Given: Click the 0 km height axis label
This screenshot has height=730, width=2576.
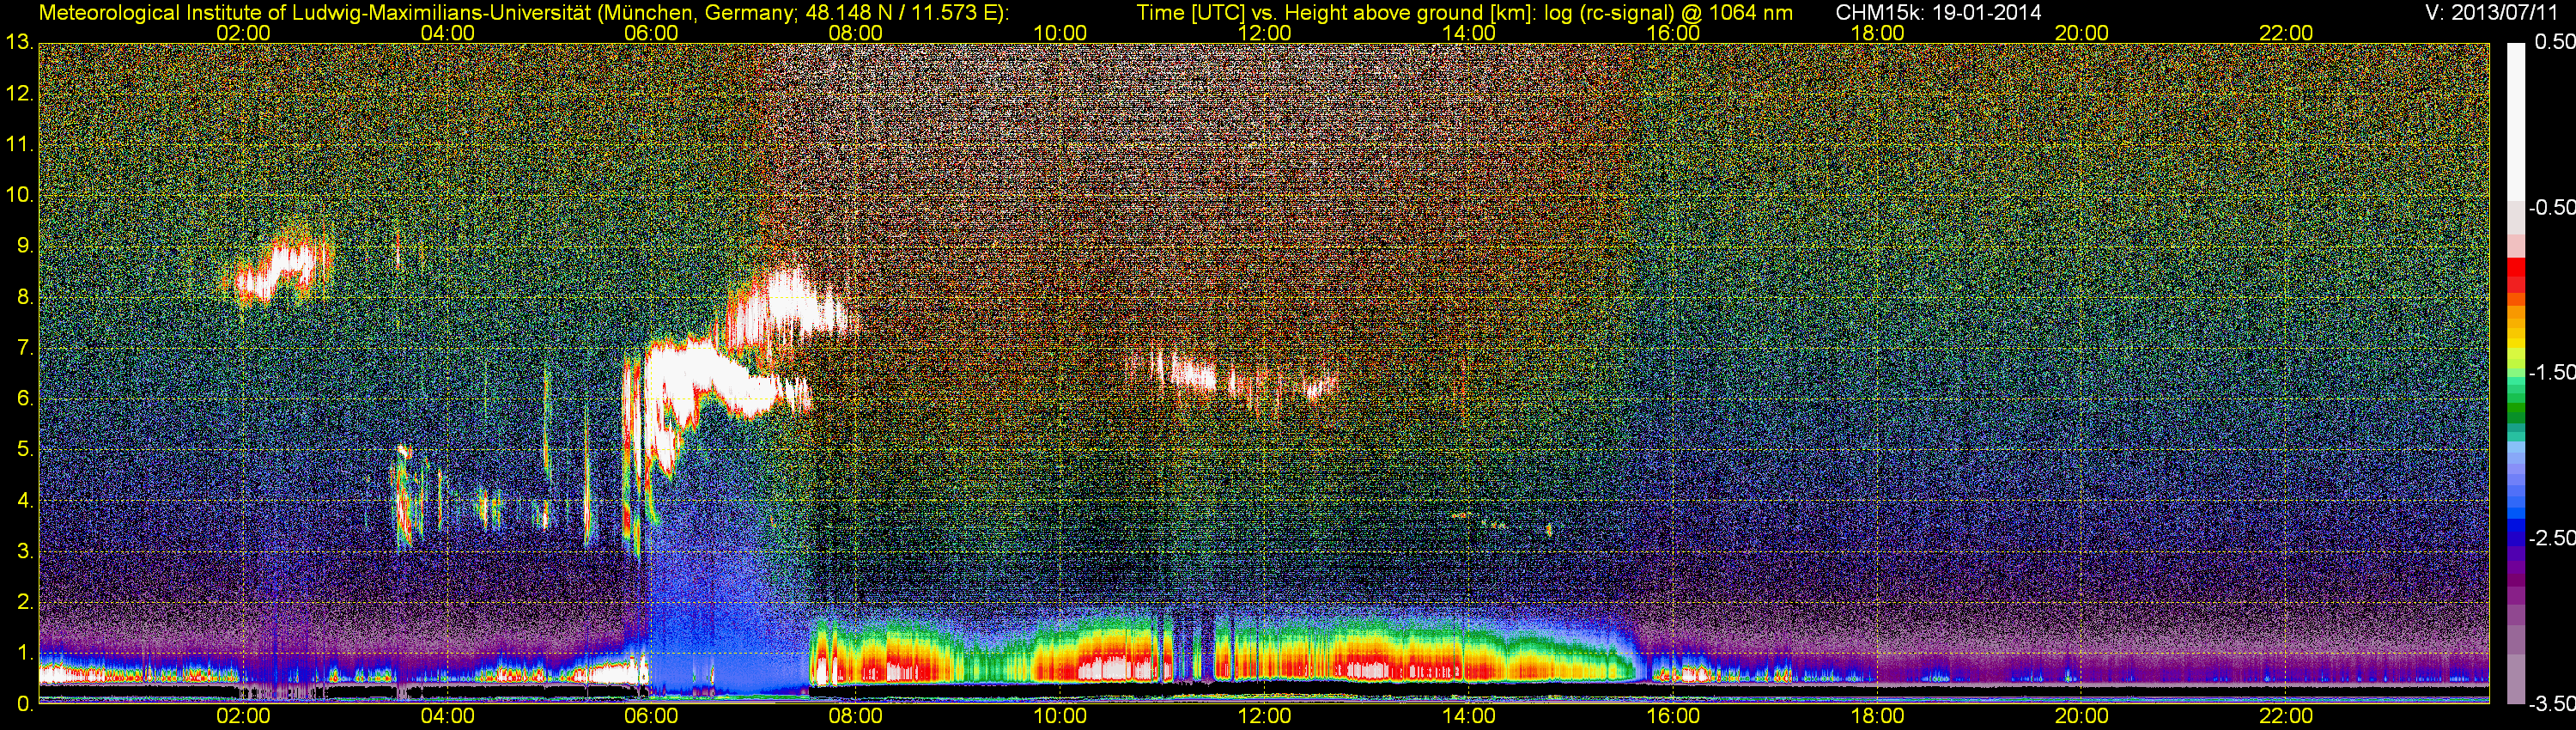Looking at the screenshot, I should [x=25, y=704].
